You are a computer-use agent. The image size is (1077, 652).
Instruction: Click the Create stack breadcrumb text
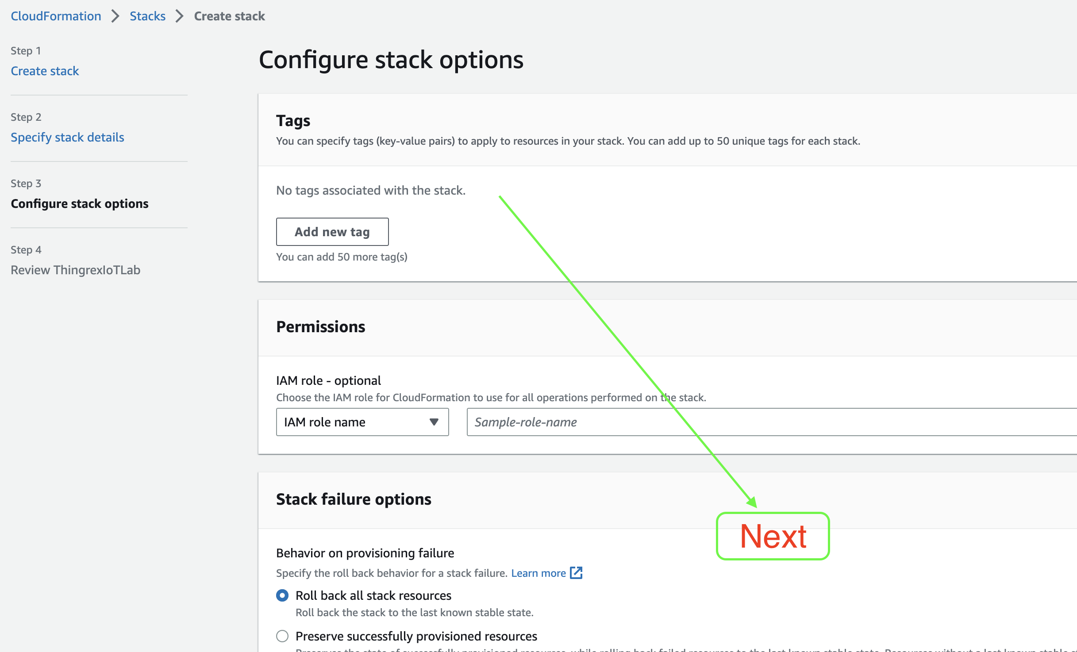pos(230,16)
